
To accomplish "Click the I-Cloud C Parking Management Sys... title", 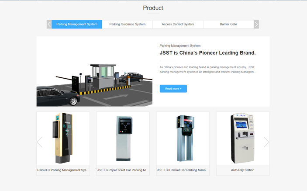I will (63, 170).
